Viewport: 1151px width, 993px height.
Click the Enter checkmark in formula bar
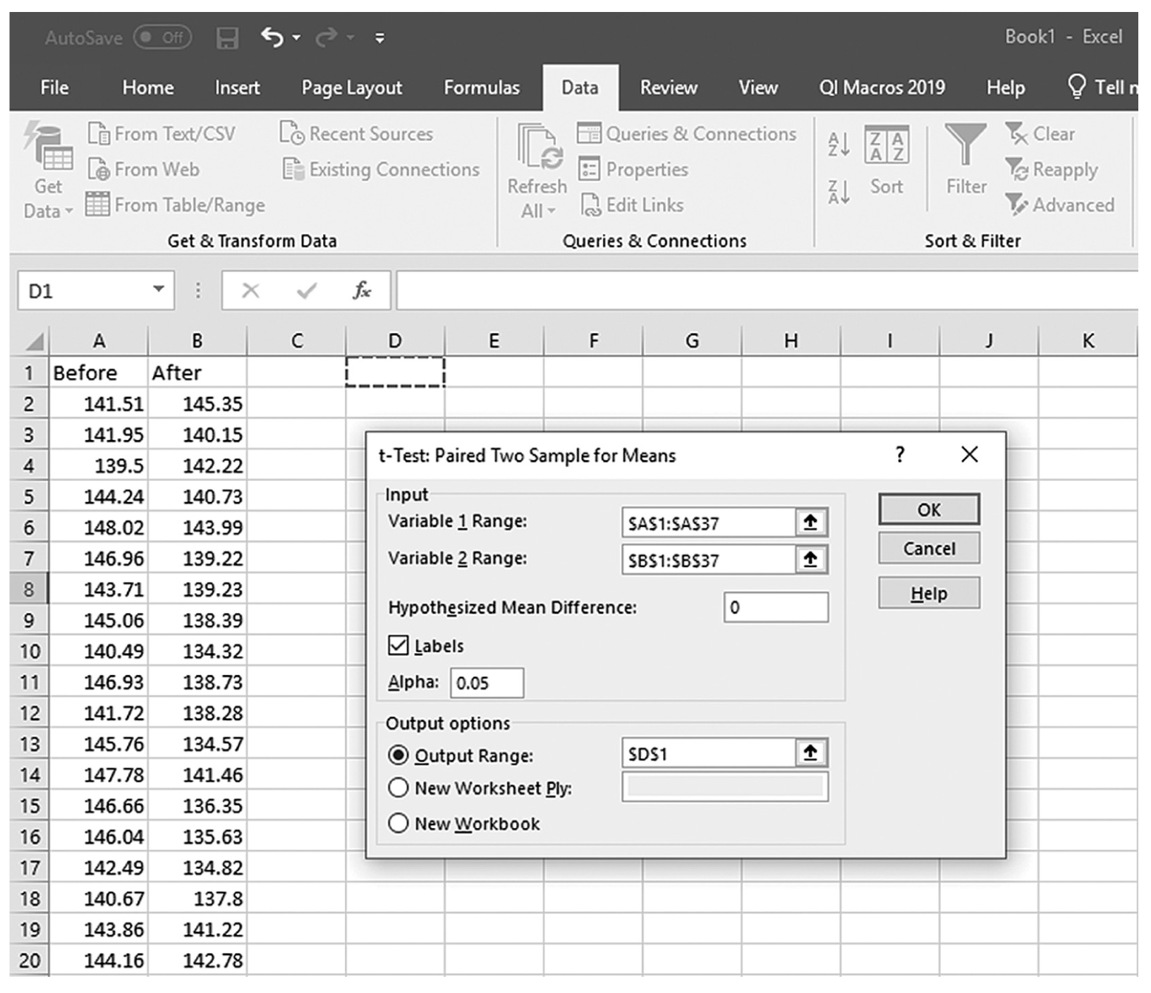306,291
